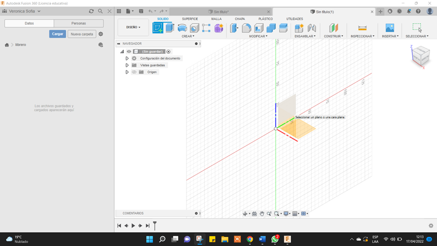This screenshot has height=246, width=437.
Task: Open the MODIFICAR dropdown menu
Action: pos(258,36)
